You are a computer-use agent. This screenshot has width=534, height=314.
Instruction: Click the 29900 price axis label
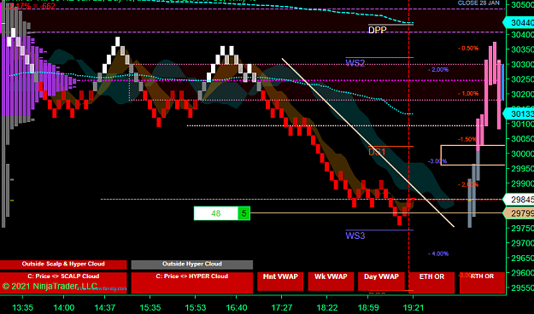pyautogui.click(x=522, y=183)
